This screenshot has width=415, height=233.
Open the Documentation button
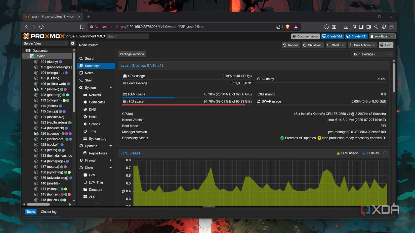pos(305,36)
